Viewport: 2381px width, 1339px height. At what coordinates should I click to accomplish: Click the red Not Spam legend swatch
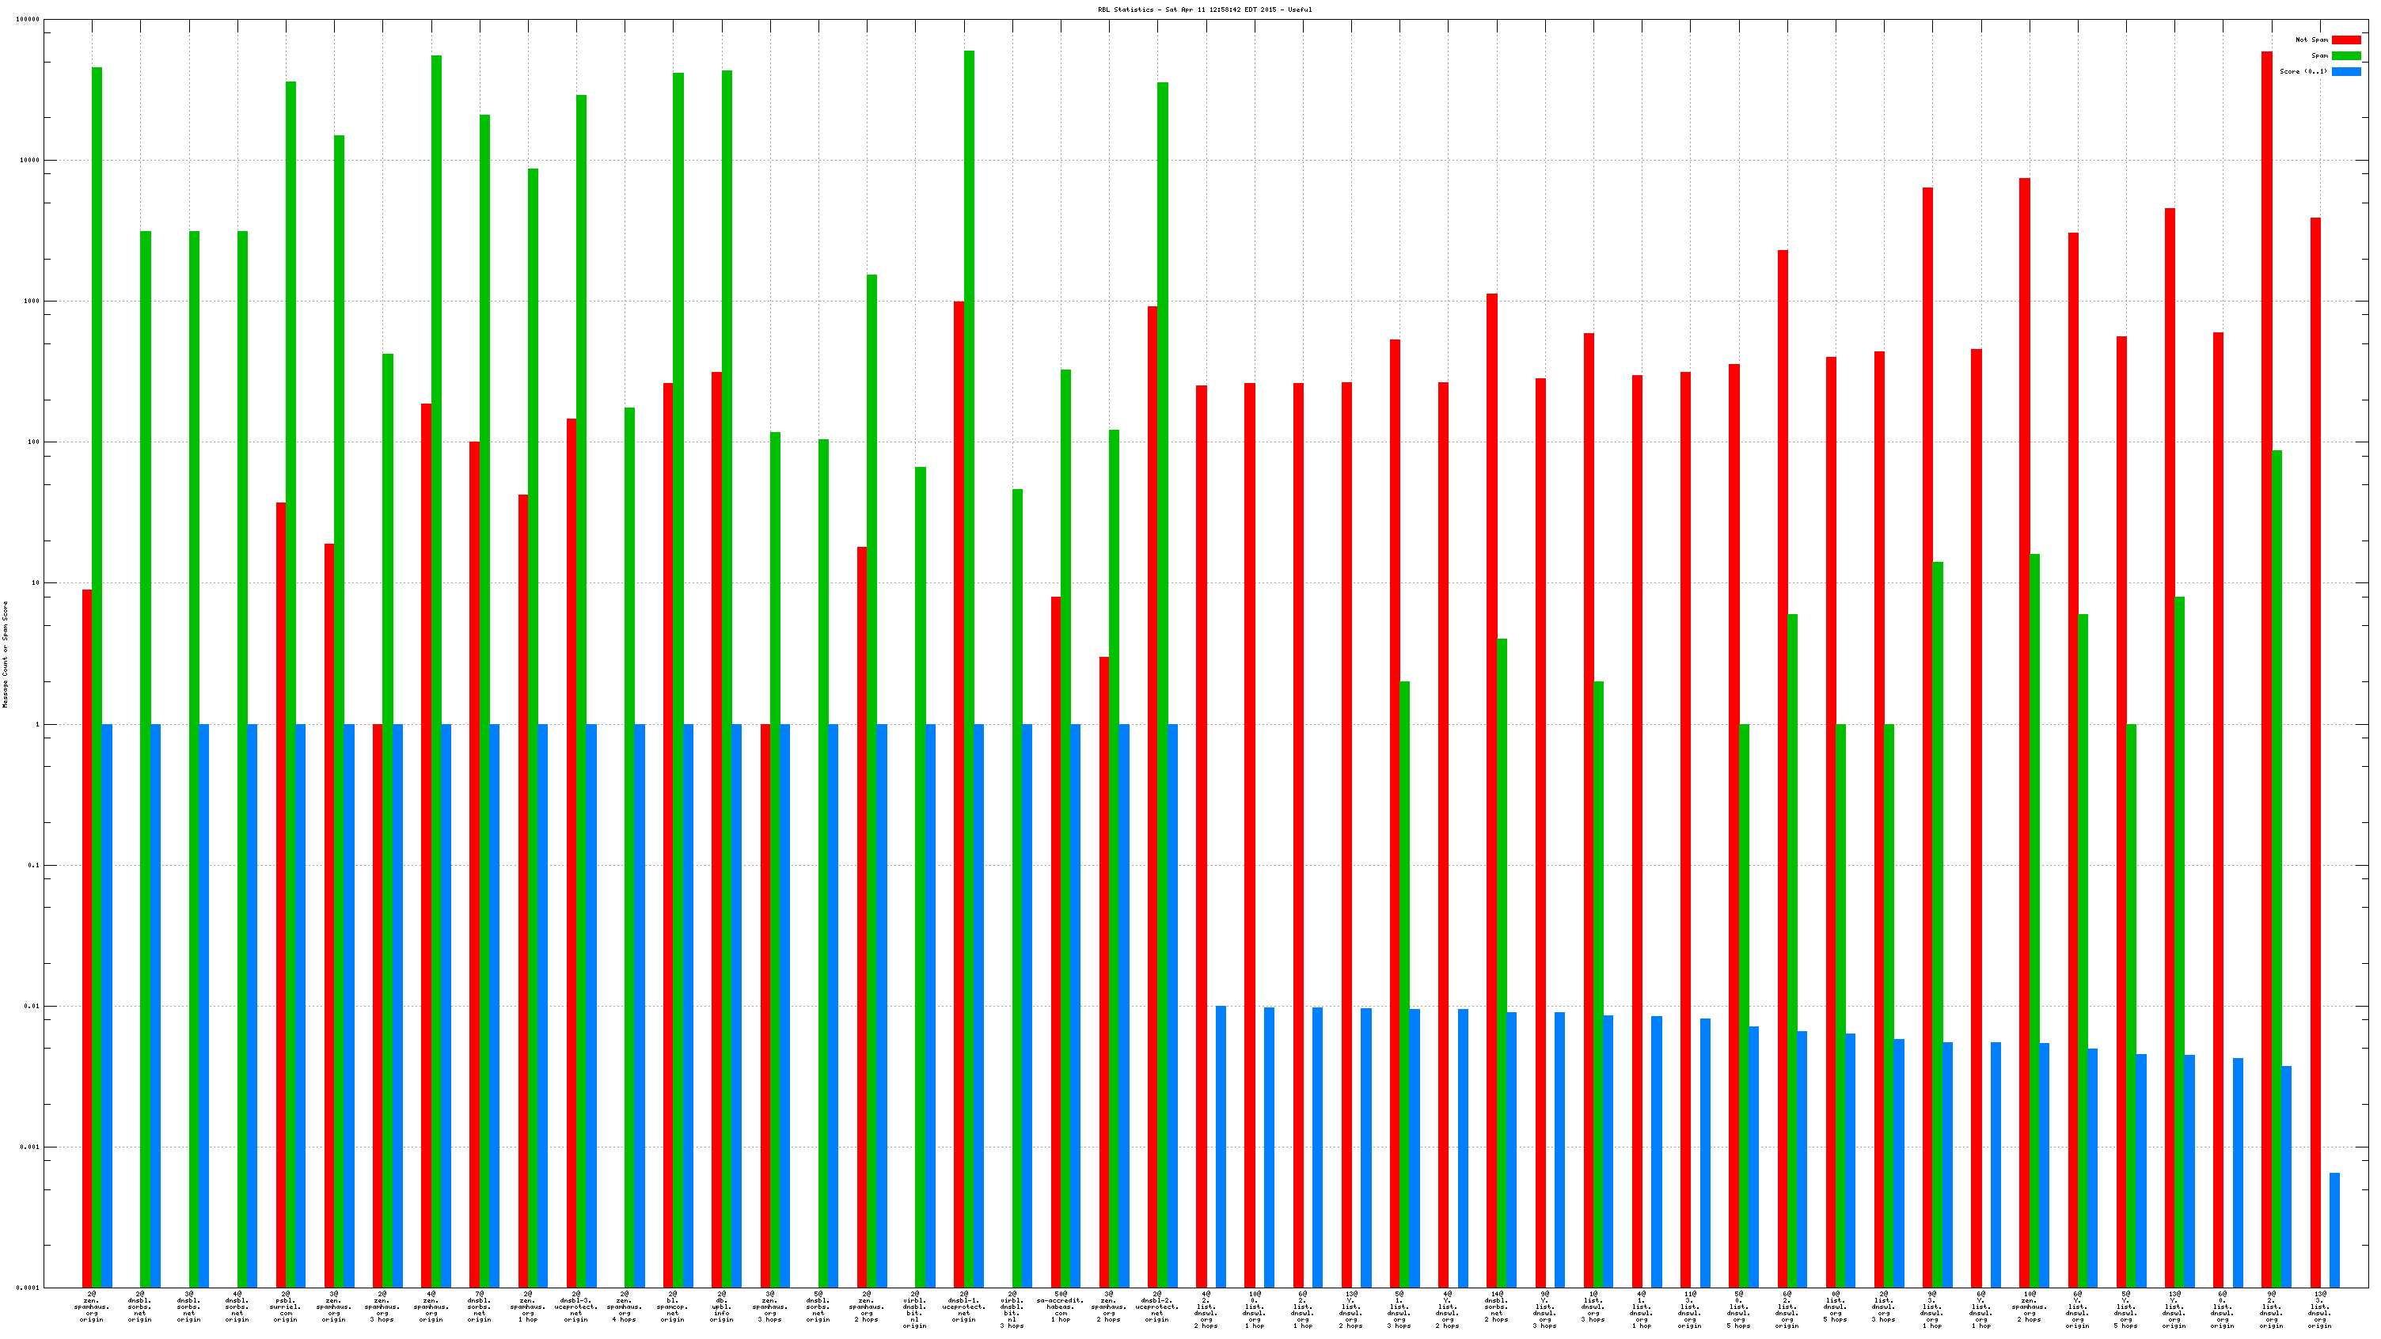coord(2346,40)
